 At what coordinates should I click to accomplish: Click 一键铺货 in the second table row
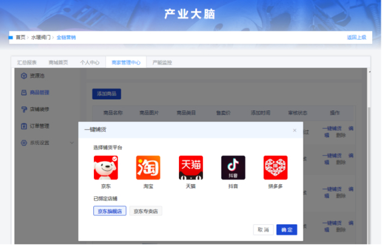click(x=332, y=155)
